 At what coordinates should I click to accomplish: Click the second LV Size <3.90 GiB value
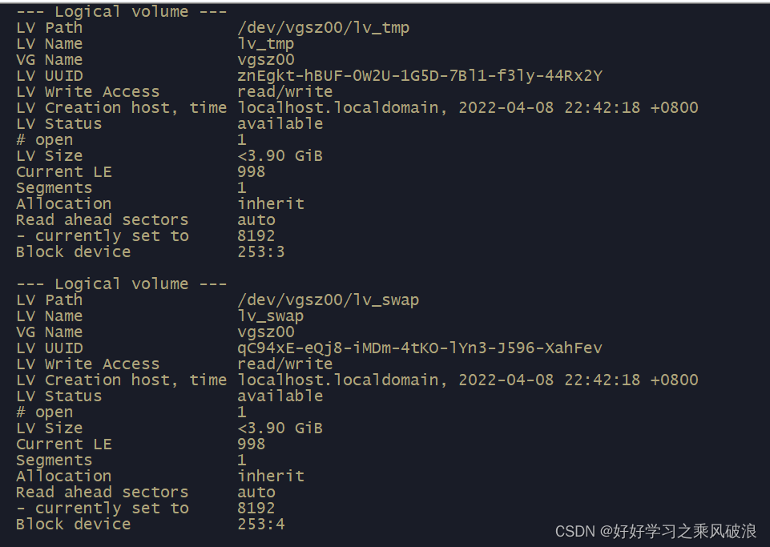pyautogui.click(x=280, y=428)
